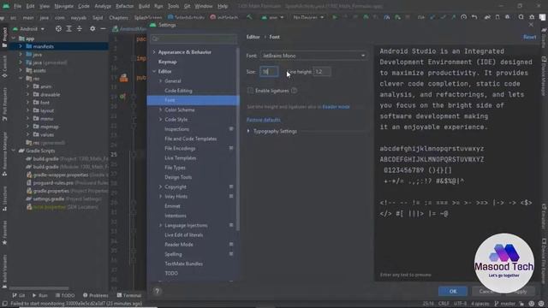Hide the project panel with minus icon
548x308 pixels.
103,28
